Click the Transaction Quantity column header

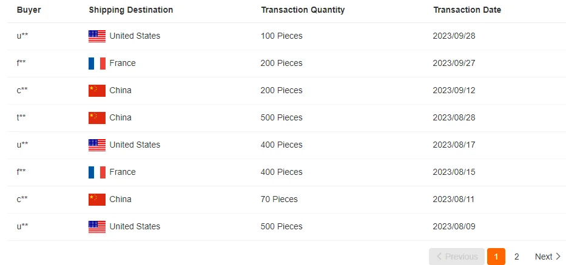coord(303,10)
